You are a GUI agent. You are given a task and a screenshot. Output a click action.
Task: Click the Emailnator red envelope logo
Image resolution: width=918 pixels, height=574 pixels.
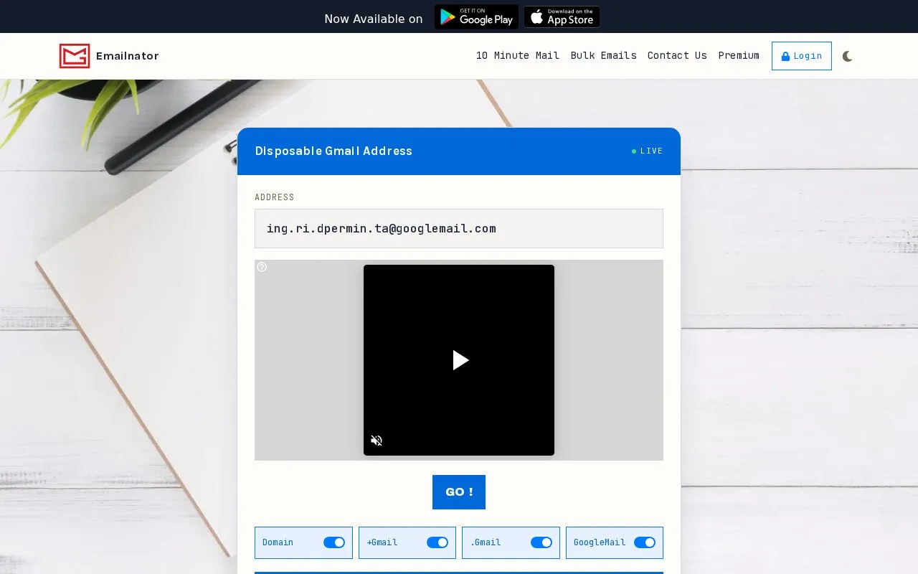click(x=75, y=56)
